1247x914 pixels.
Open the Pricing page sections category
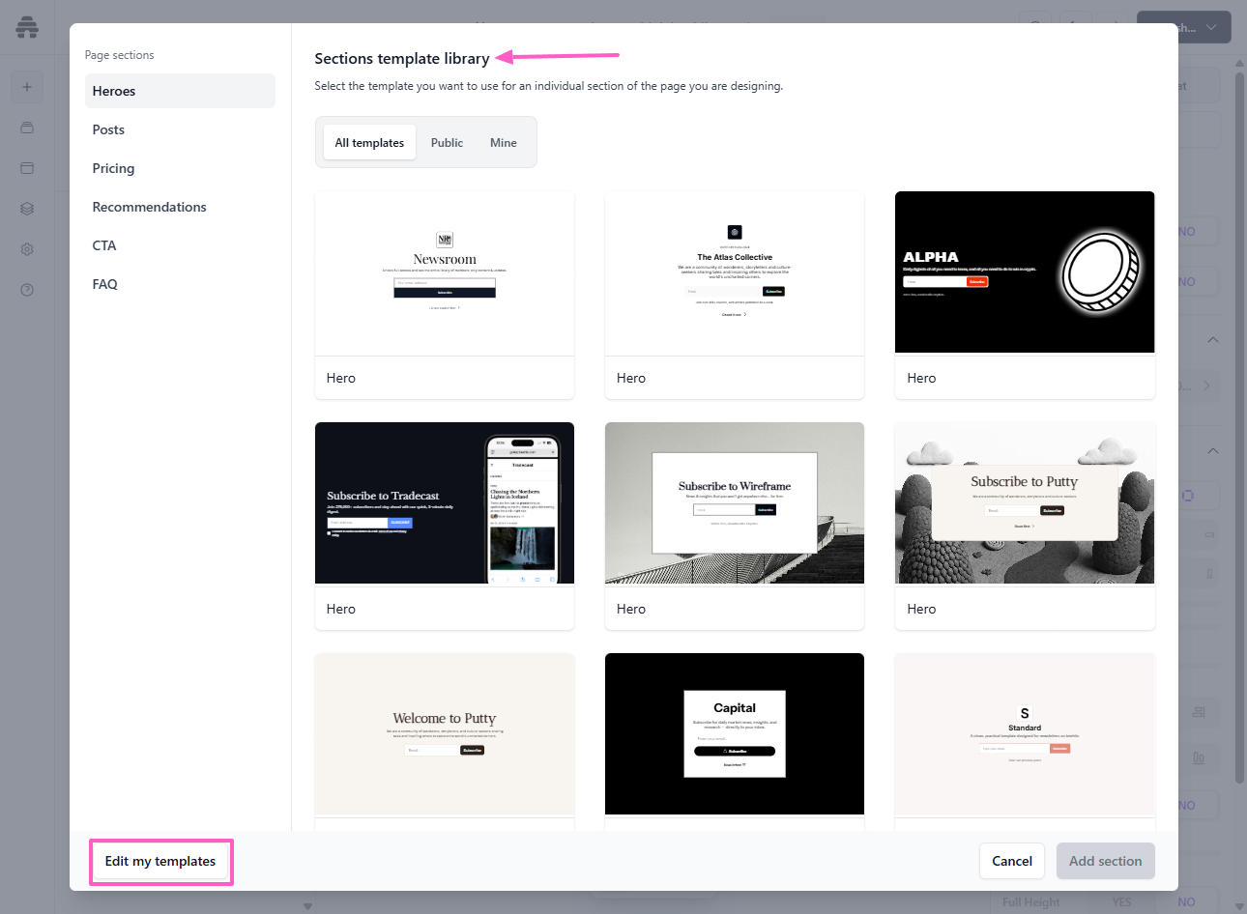point(113,168)
